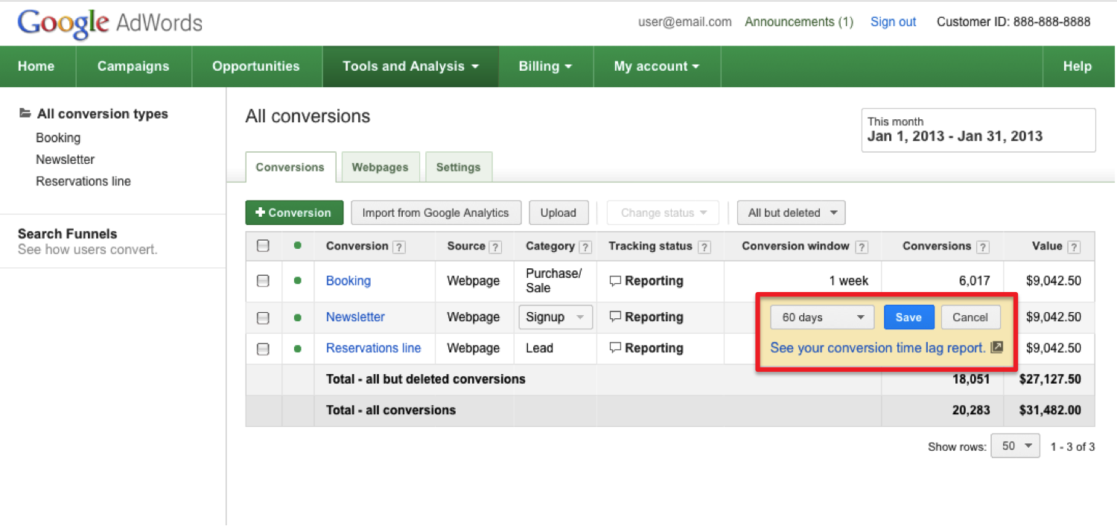Open the Billing dropdown menu

pos(546,66)
